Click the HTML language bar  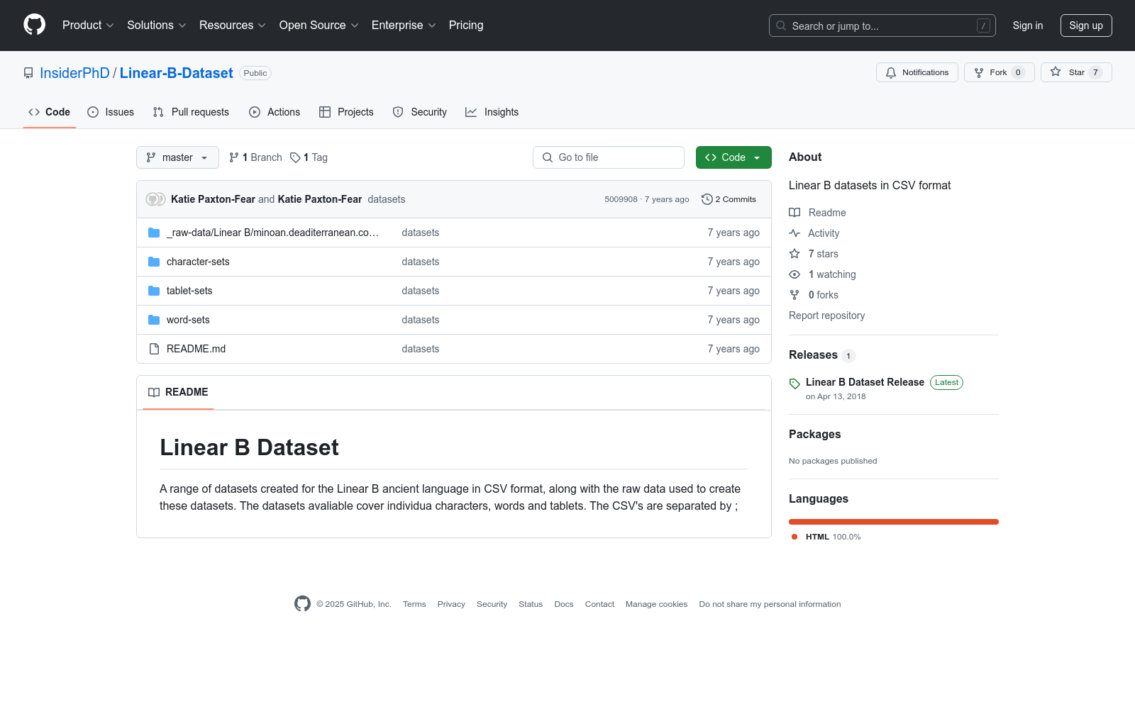click(x=894, y=522)
